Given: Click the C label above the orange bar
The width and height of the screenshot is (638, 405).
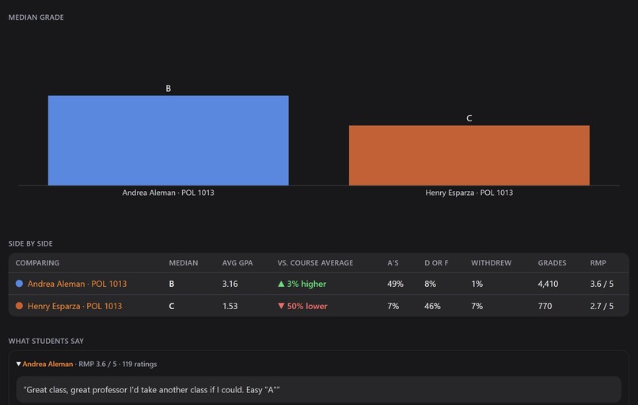Looking at the screenshot, I should pos(469,118).
